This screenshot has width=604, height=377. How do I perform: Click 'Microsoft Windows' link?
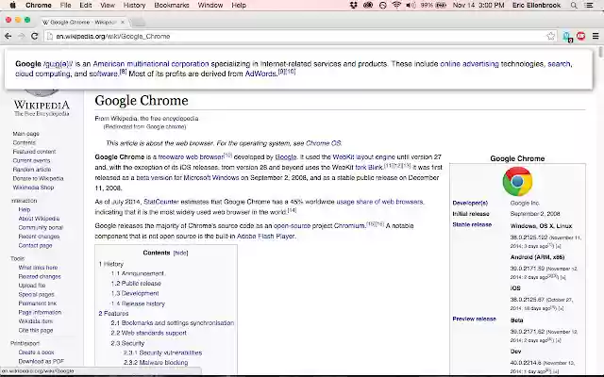pos(211,178)
